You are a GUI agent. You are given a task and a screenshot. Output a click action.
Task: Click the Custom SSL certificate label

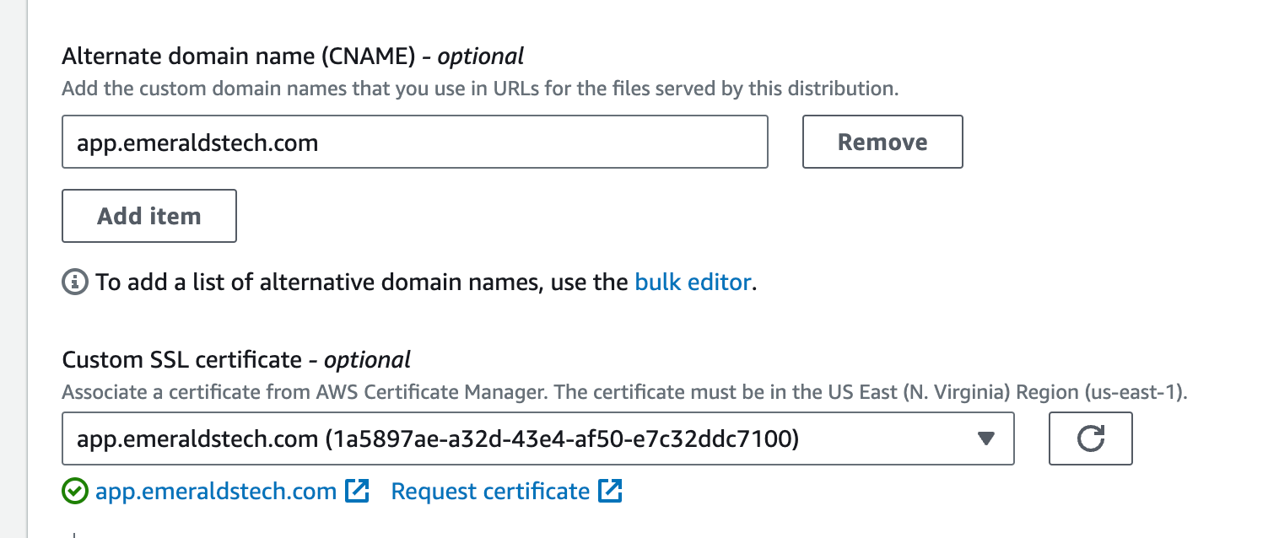[181, 360]
